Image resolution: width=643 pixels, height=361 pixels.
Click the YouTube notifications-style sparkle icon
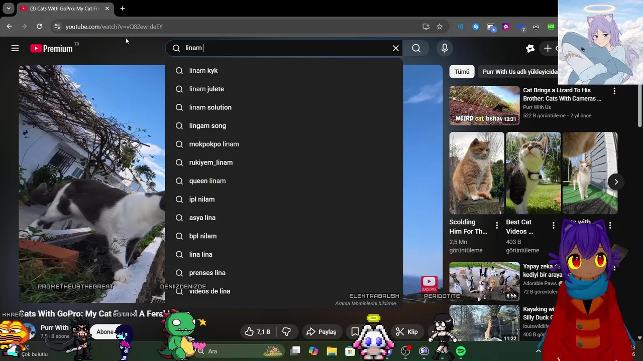[530, 48]
